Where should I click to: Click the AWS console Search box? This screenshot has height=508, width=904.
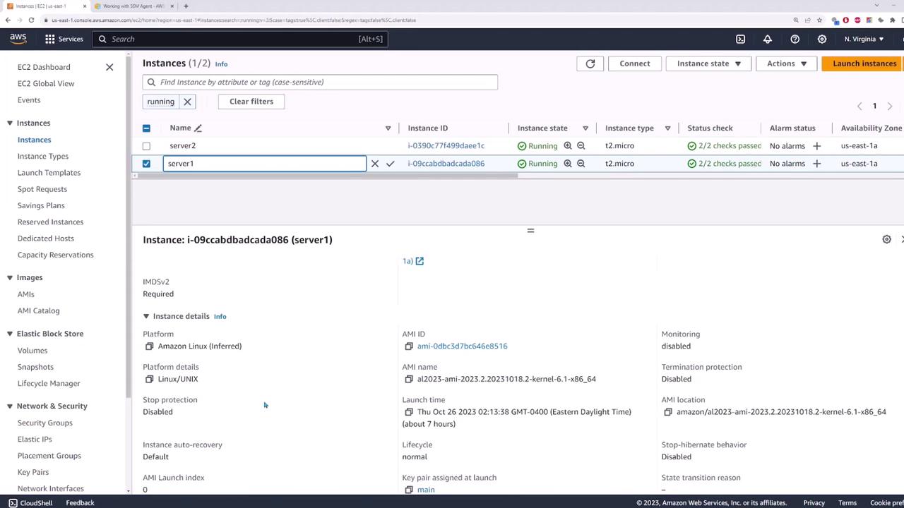(240, 39)
